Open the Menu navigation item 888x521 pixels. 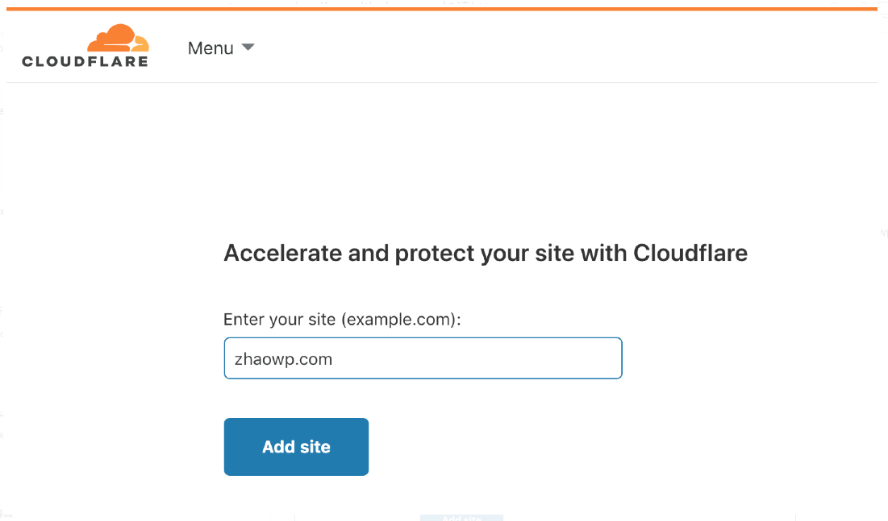coord(211,48)
